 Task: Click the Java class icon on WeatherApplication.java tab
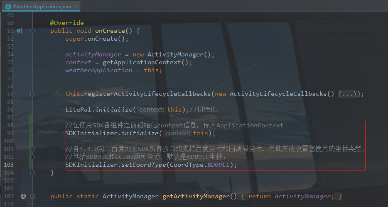pos(8,7)
